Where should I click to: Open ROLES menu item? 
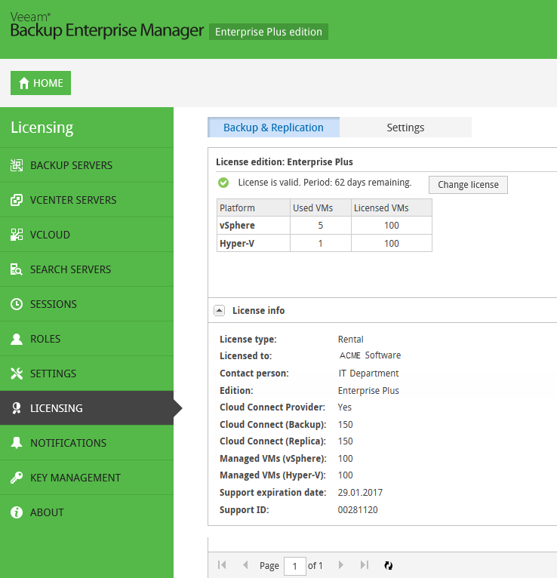(87, 339)
